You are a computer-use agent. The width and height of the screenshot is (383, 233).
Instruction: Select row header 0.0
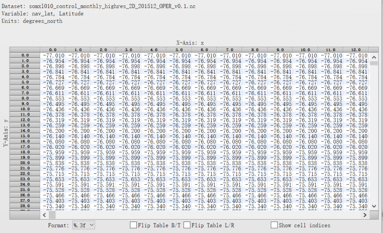click(x=25, y=55)
